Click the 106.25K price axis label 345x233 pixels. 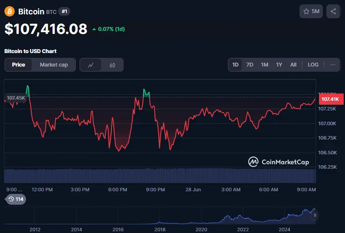click(x=327, y=167)
